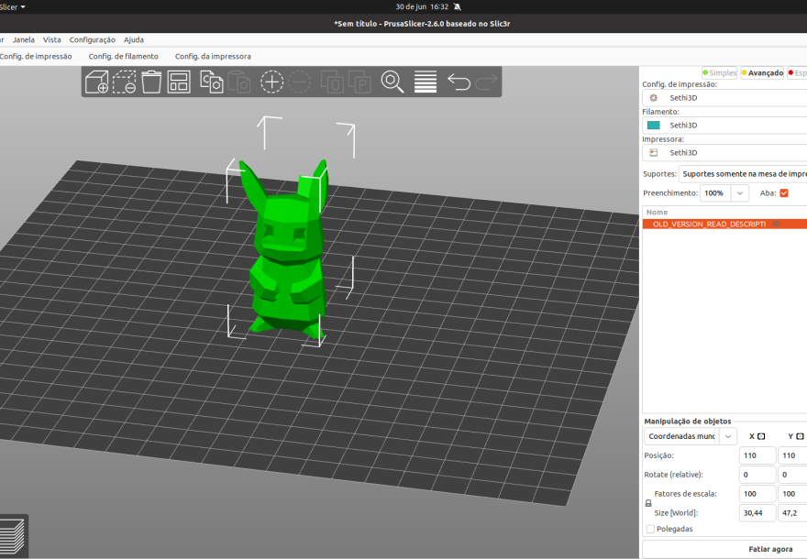This screenshot has height=559, width=807.
Task: Click the Split to parts icon
Action: click(359, 82)
